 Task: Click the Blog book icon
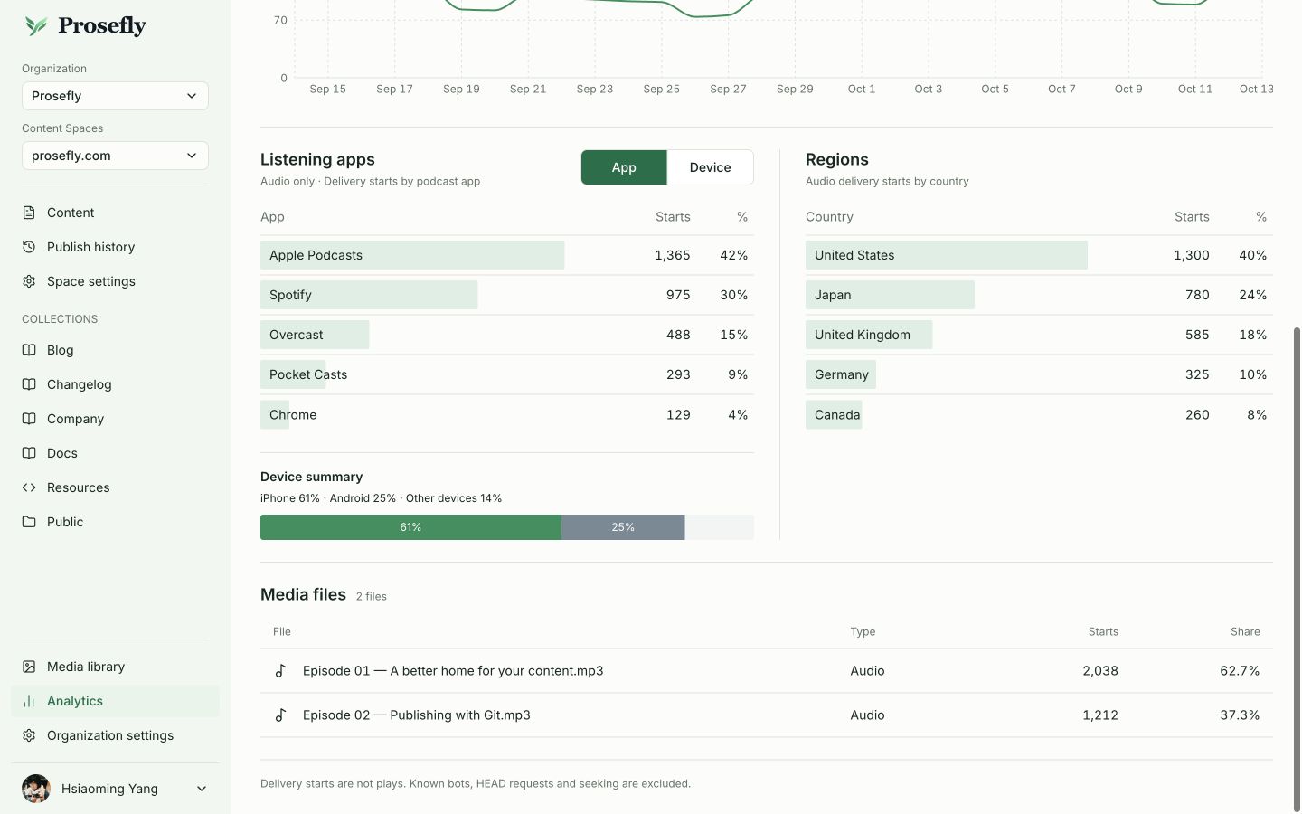[29, 350]
